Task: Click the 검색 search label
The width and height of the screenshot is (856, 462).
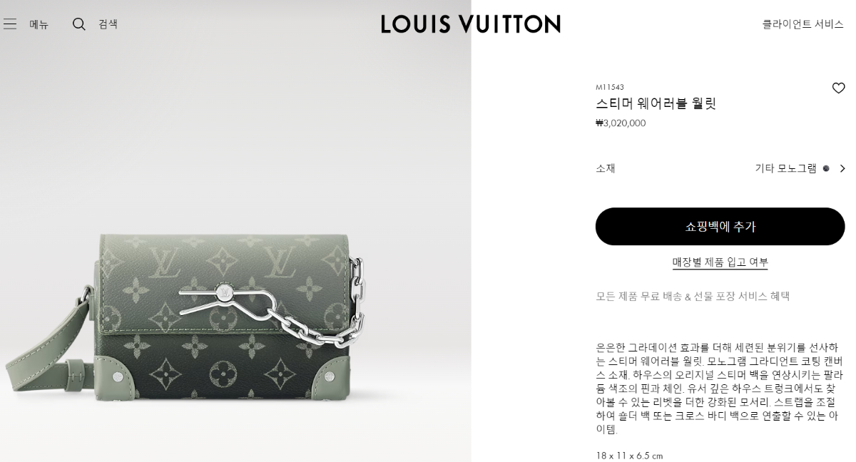Action: coord(108,24)
